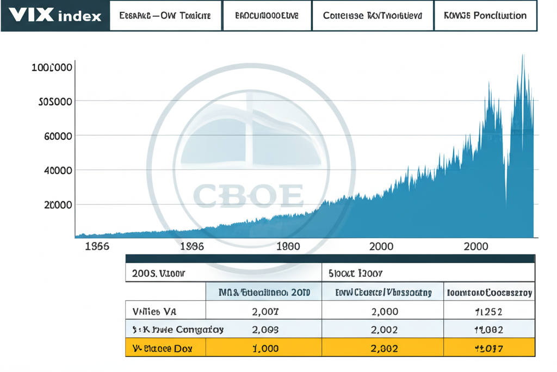Select the third tab starting with 'Conleisse'
The width and height of the screenshot is (557, 372).
(x=372, y=16)
